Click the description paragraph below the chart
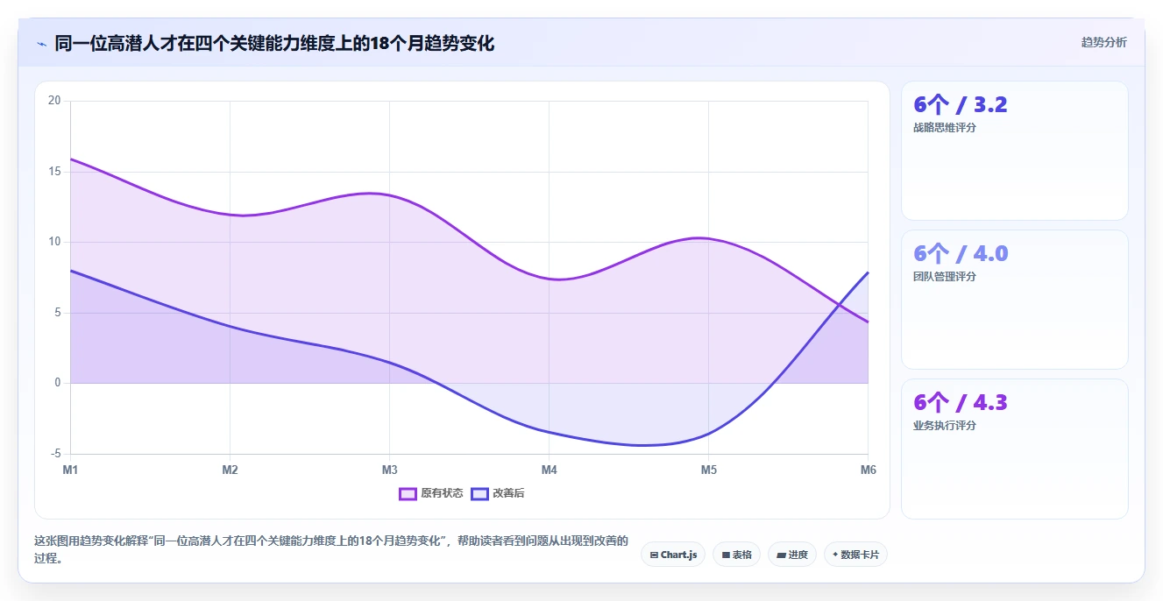Viewport: 1163px width, 601px height. point(331,549)
